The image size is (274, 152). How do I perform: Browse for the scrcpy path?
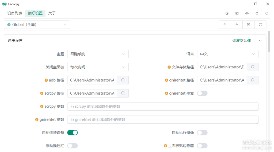pos(123,93)
